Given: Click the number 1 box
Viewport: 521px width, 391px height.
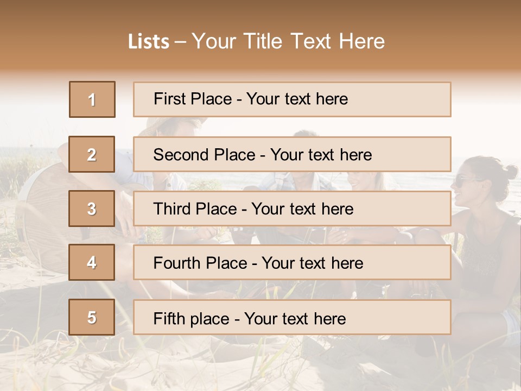Looking at the screenshot, I should coord(92,99).
